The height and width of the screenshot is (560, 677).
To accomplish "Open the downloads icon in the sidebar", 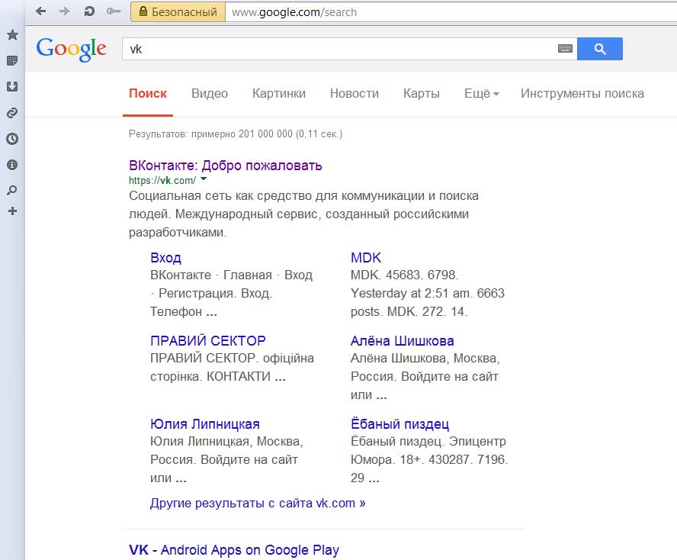I will [x=12, y=86].
